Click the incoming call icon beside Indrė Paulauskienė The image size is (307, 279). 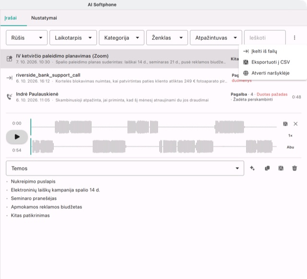pos(9,97)
